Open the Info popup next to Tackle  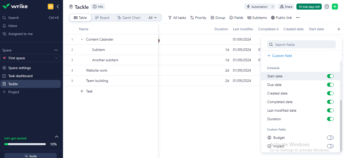coord(98,7)
